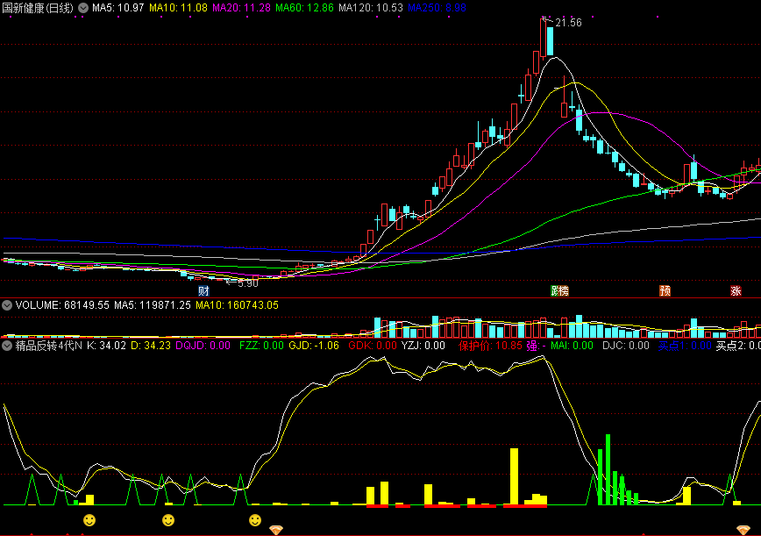The width and height of the screenshot is (761, 536).
Task: Click the tallest green bar in indicator panel
Action: (608, 469)
